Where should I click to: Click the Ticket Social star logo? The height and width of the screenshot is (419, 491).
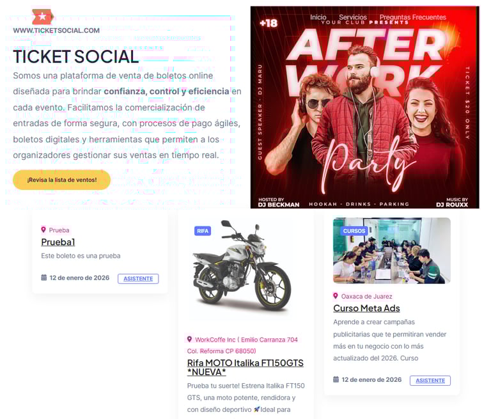point(43,17)
